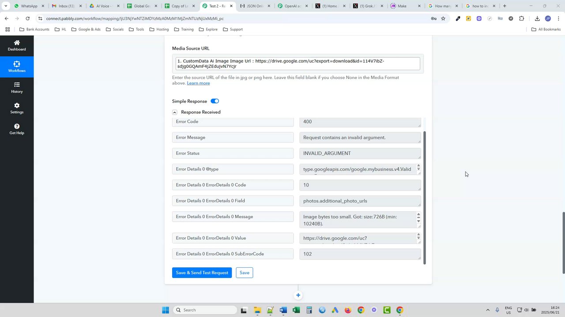Viewport: 565px width, 317px height.
Task: Open the JP profile avatar
Action: pos(548,18)
